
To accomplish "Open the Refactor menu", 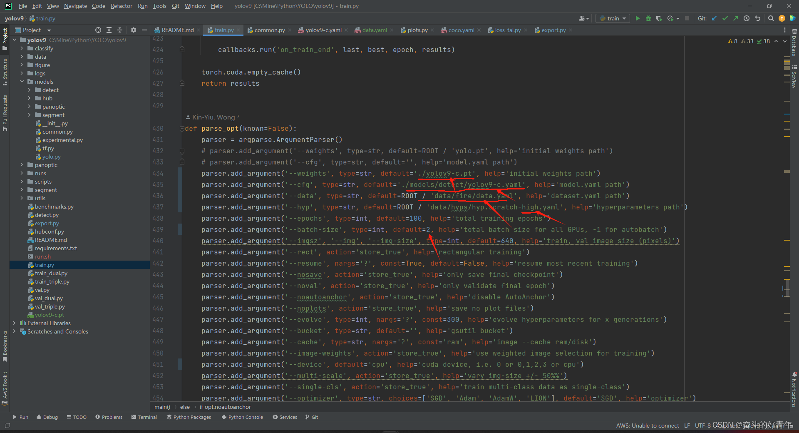I will 121,6.
